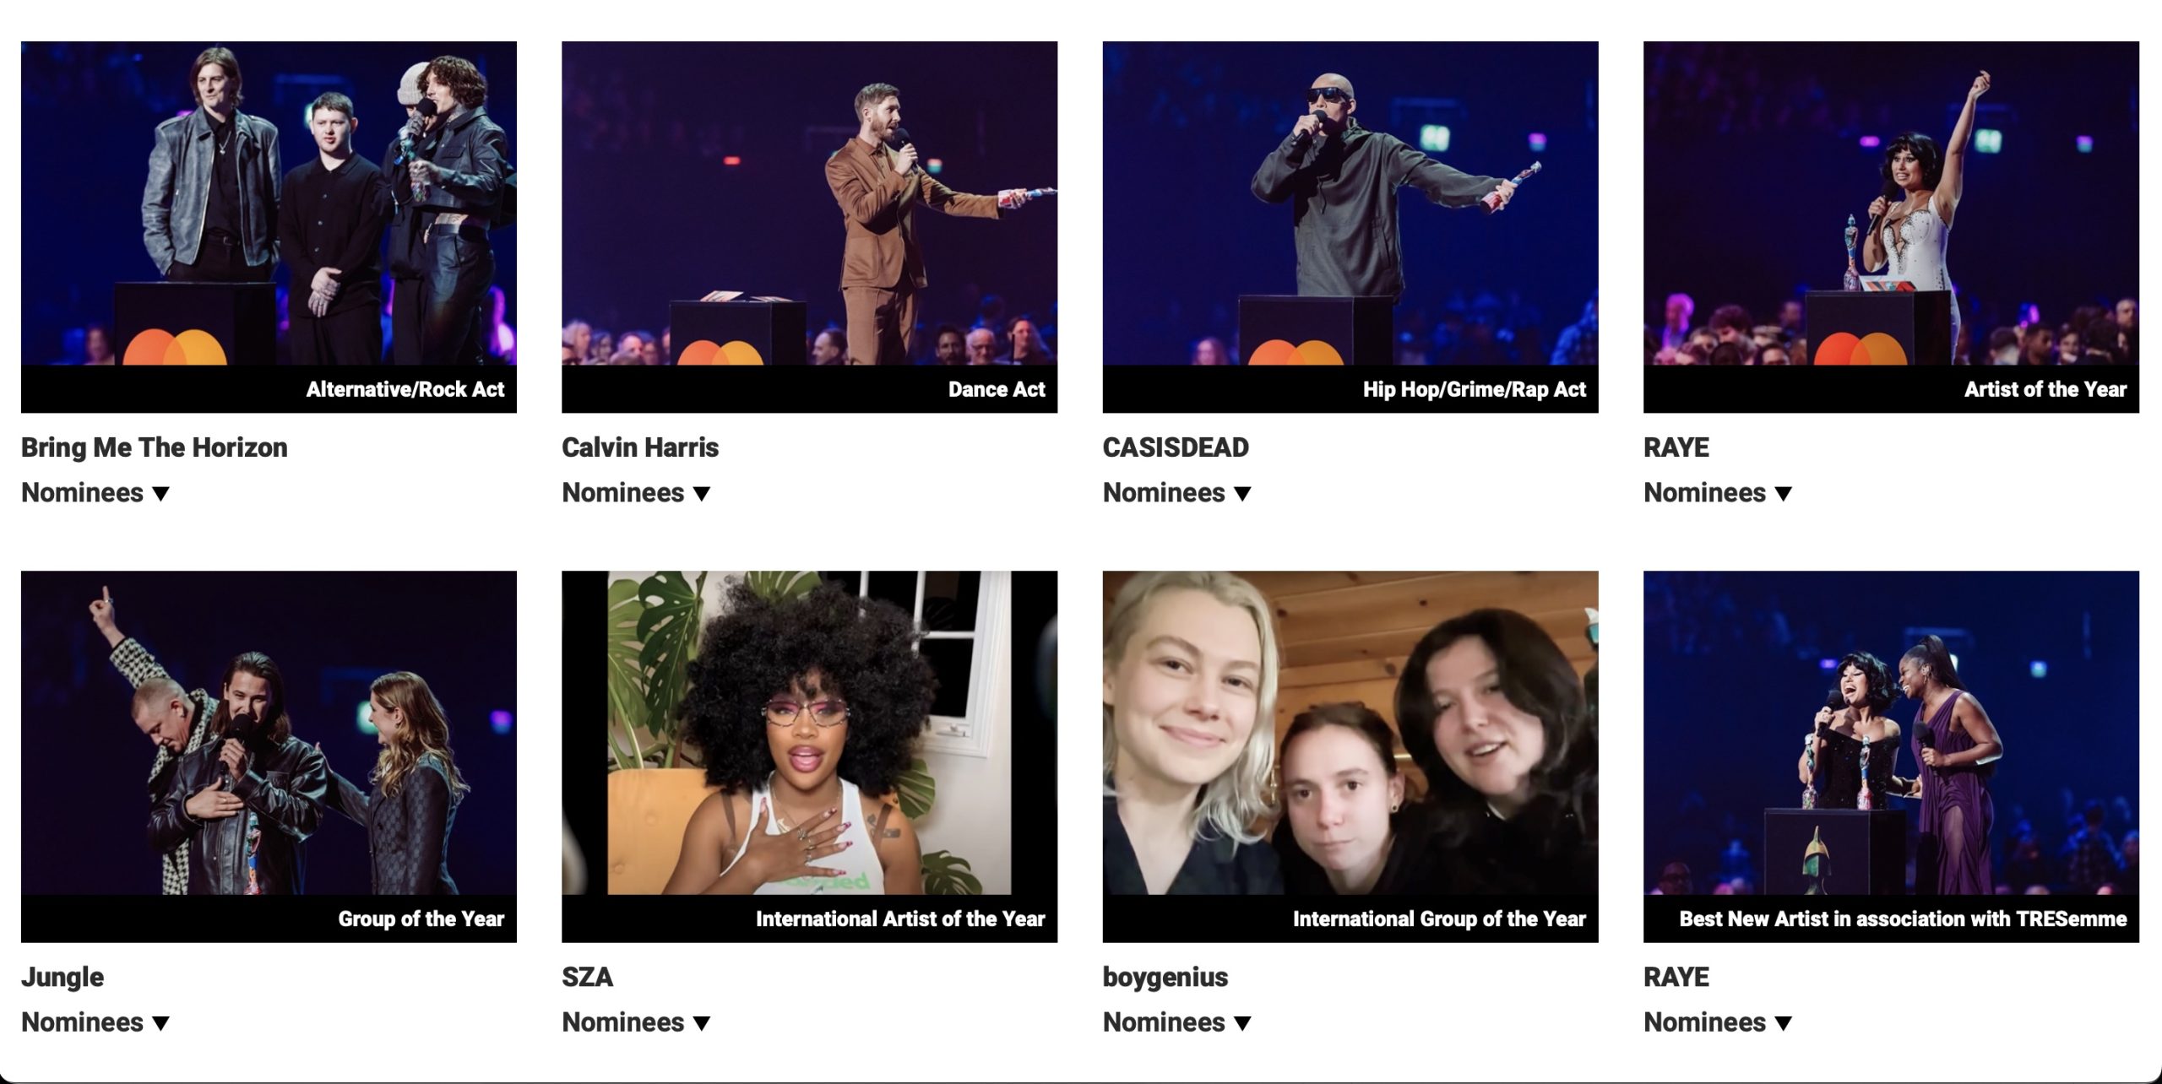Expand Nominees under CASISDEAD
Viewport: 2162px width, 1084px height.
coord(1176,492)
